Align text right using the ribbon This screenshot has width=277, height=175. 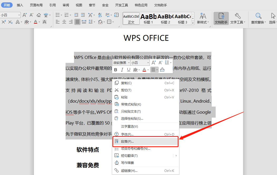(x=71, y=22)
